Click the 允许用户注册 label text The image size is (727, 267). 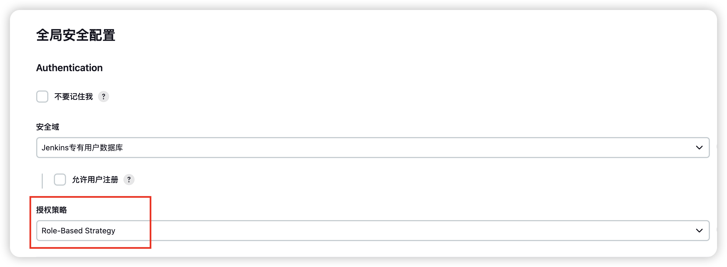(95, 180)
